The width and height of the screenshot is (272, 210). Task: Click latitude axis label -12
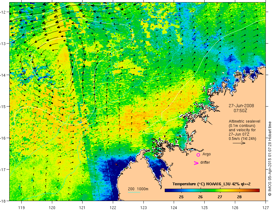point(3,12)
